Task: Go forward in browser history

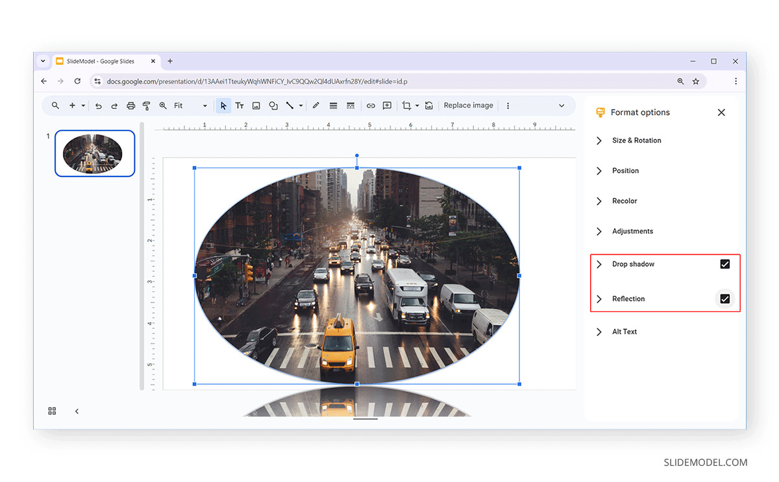Action: pyautogui.click(x=60, y=82)
